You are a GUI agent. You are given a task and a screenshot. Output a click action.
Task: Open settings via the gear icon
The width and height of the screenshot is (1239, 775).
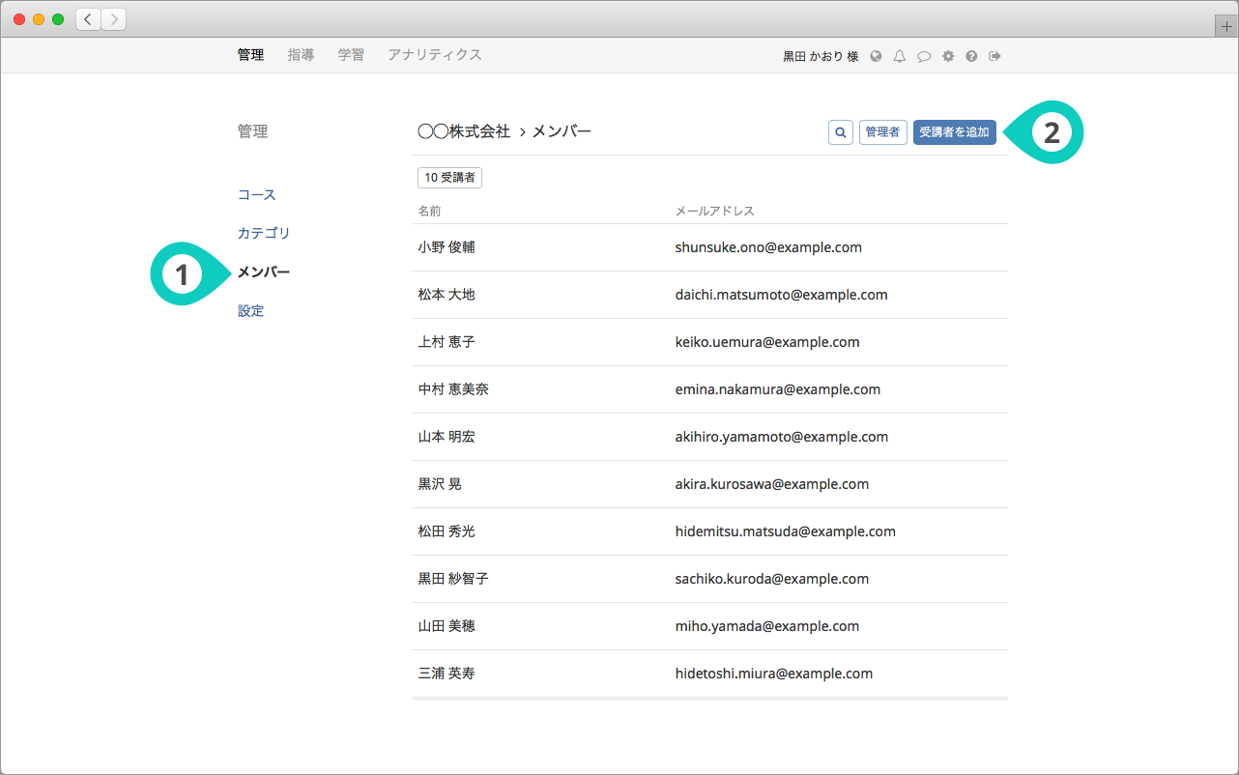coord(948,56)
